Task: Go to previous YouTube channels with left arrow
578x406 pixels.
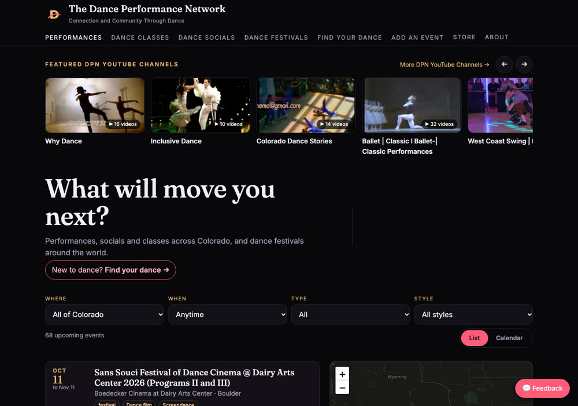Action: pyautogui.click(x=504, y=64)
